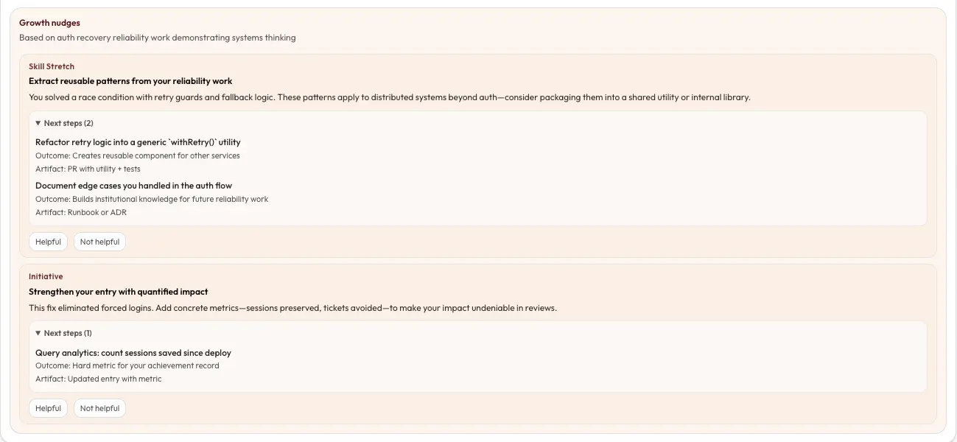Select the Document edge cases step
Viewport: 957px width, 442px height.
(133, 186)
